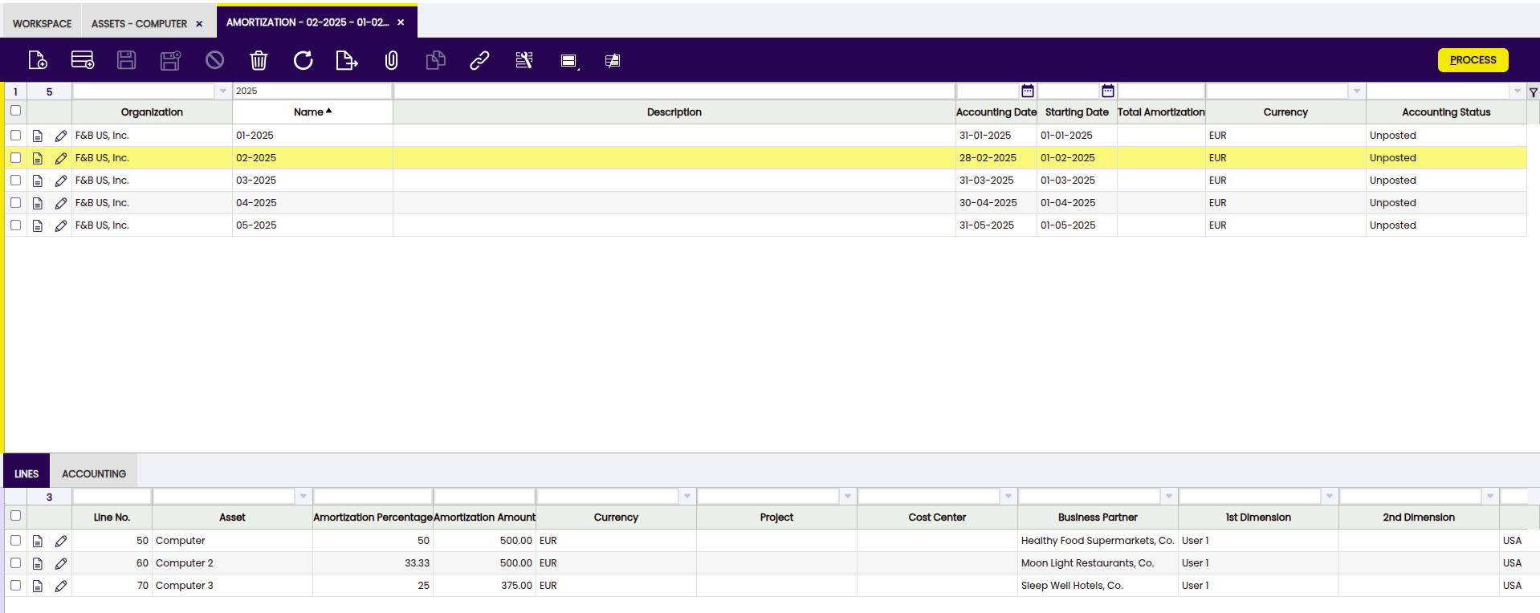Sort by the Name column header
This screenshot has height=613, width=1540.
pyautogui.click(x=312, y=112)
